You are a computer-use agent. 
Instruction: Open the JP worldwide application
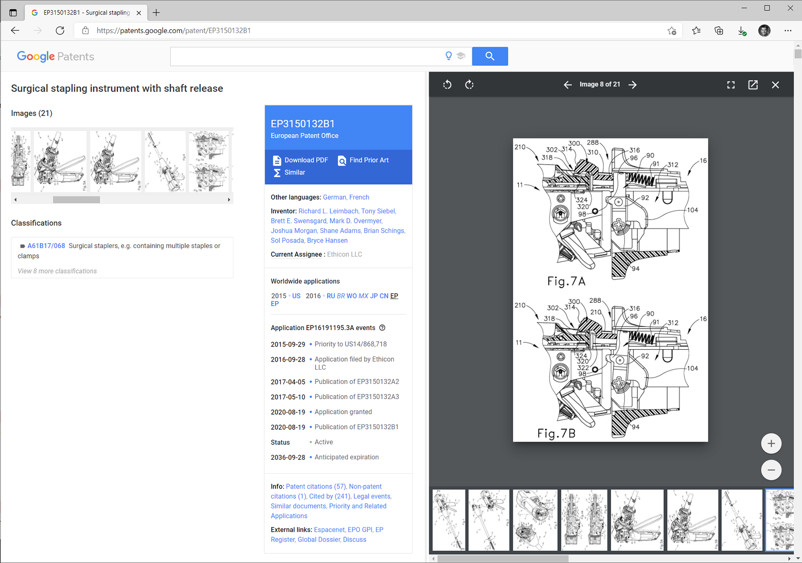pyautogui.click(x=374, y=296)
